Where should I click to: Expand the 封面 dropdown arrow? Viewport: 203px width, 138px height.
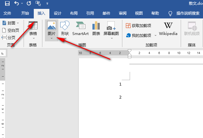(x=18, y=23)
